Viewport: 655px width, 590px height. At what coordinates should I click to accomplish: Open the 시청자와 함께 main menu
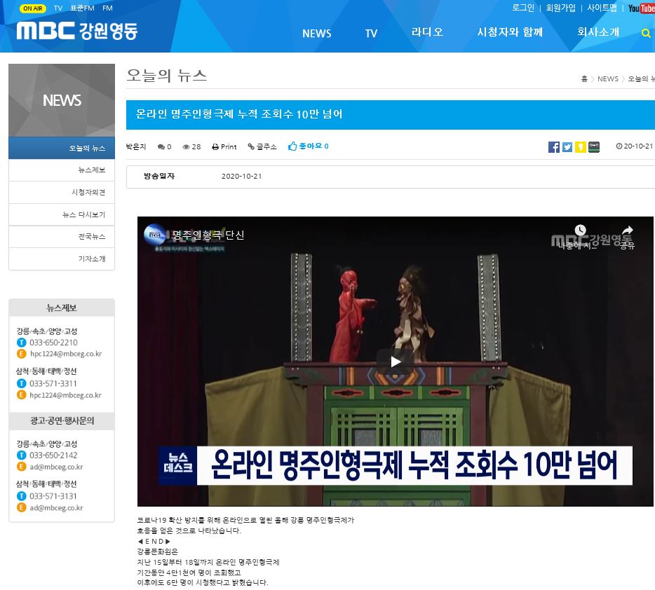[510, 32]
